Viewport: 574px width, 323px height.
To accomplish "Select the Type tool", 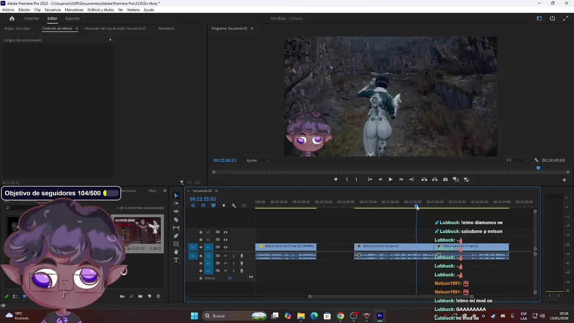I will tap(176, 260).
